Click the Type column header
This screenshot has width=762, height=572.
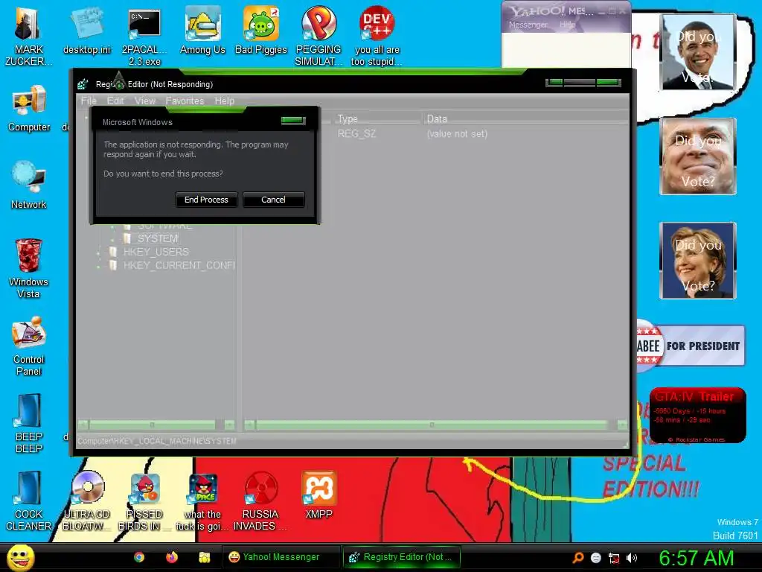pos(377,118)
